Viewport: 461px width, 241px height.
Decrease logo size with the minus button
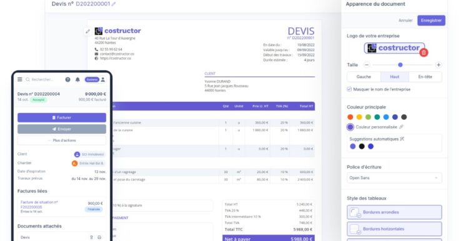pyautogui.click(x=367, y=65)
